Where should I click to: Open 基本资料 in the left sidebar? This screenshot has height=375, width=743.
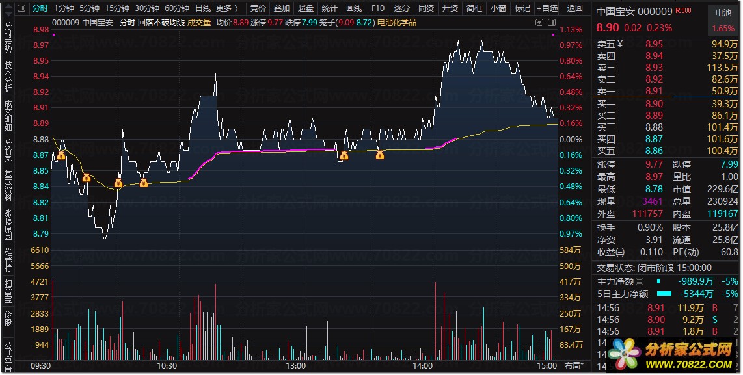pyautogui.click(x=8, y=185)
